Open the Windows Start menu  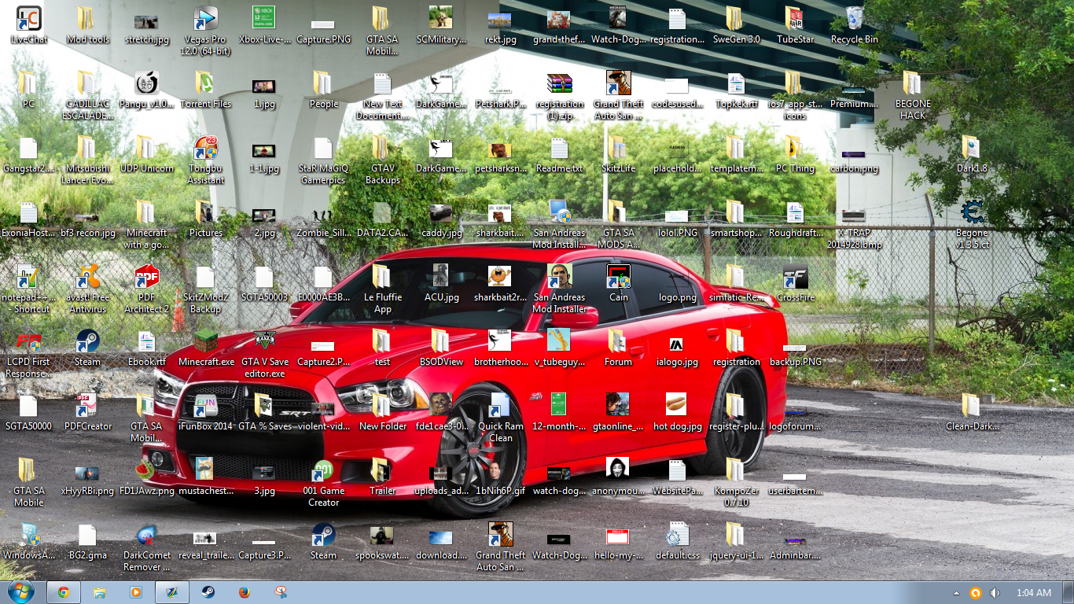point(21,592)
